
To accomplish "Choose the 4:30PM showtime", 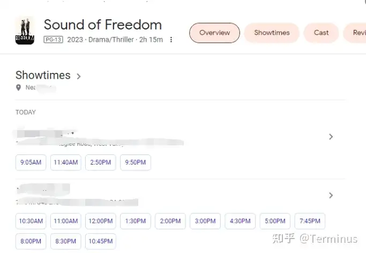I will tap(240, 221).
